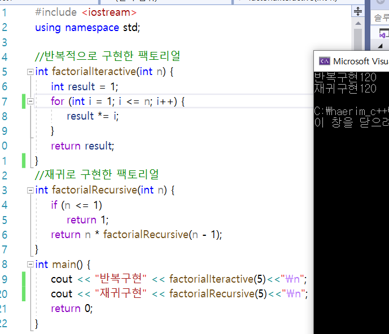This screenshot has height=334, width=389.
Task: Collapse the solution tree node triangle
Action: pos(381,46)
